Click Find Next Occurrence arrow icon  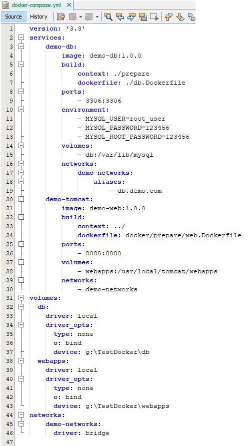131,17
